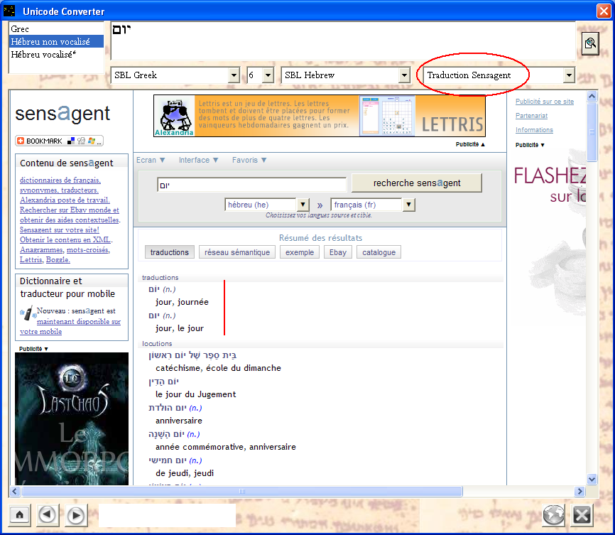This screenshot has height=535, width=615.
Task: Click the Last Chaos advertisement image
Action: [x=72, y=418]
